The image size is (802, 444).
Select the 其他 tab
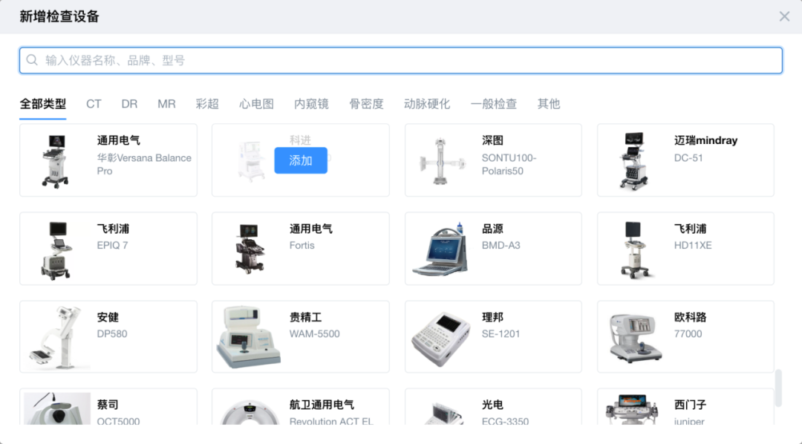(x=549, y=104)
